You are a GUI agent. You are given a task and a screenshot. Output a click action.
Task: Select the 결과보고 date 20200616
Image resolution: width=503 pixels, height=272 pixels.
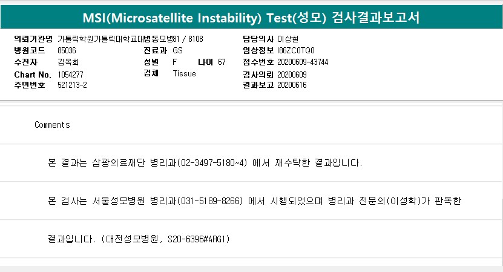tap(292, 85)
